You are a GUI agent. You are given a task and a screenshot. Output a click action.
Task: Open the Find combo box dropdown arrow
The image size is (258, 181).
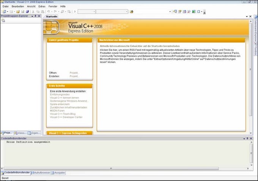click(170, 12)
